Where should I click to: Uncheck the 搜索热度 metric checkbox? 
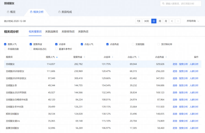[x=31, y=44]
